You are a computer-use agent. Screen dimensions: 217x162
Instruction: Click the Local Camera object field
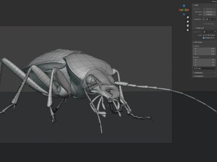[x=211, y=19]
